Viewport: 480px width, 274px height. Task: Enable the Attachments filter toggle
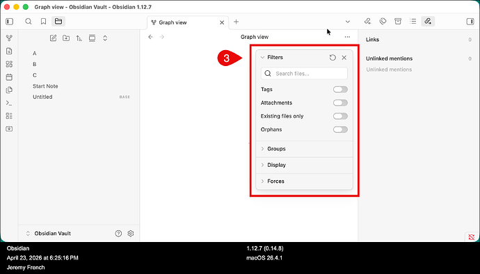(340, 102)
